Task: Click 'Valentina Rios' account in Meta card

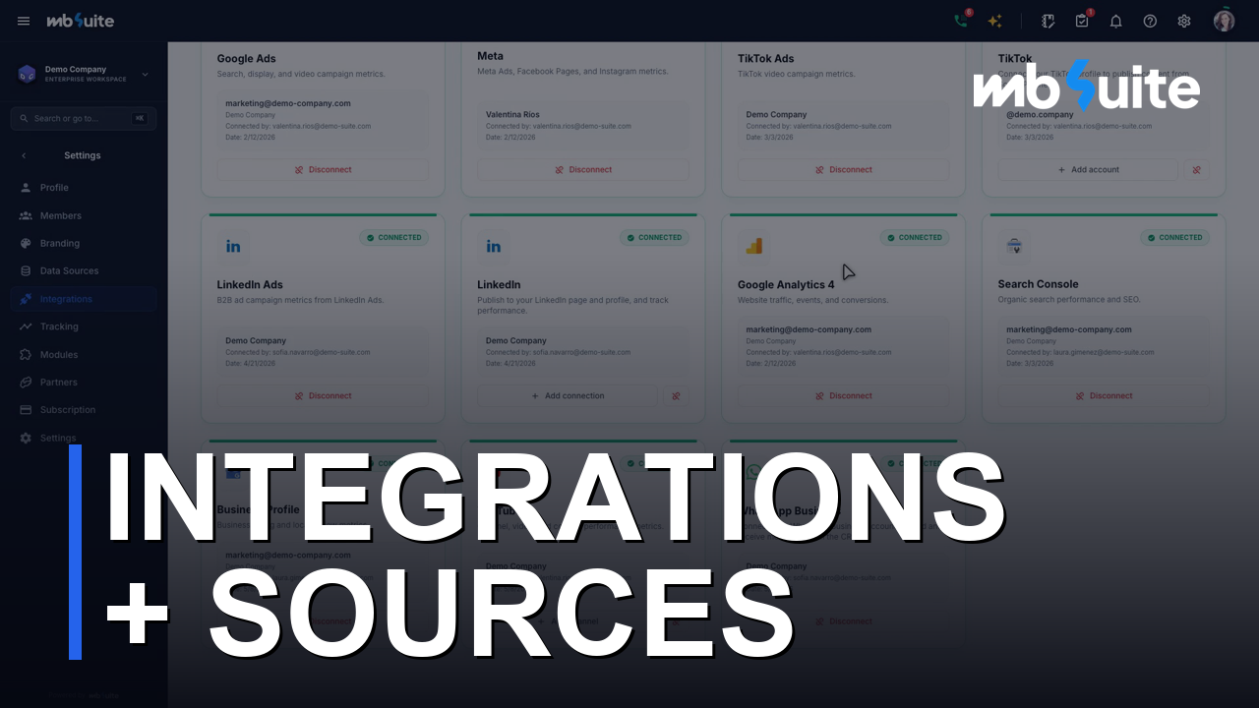Action: (512, 115)
